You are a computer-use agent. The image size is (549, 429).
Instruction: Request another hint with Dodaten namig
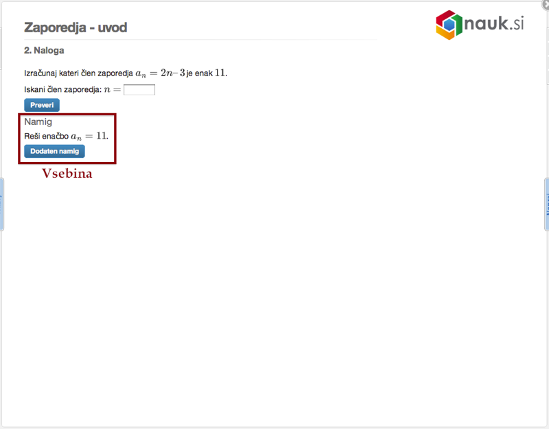pos(54,151)
